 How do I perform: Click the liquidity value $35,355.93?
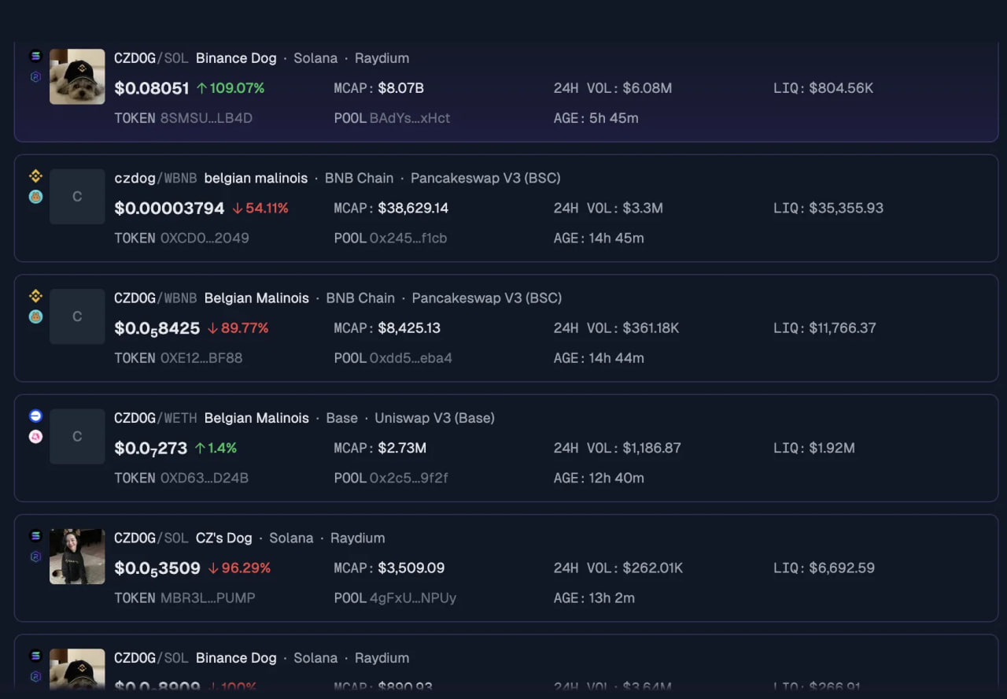pos(847,209)
